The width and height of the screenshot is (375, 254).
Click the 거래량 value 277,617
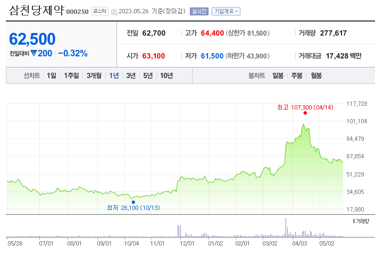(334, 33)
